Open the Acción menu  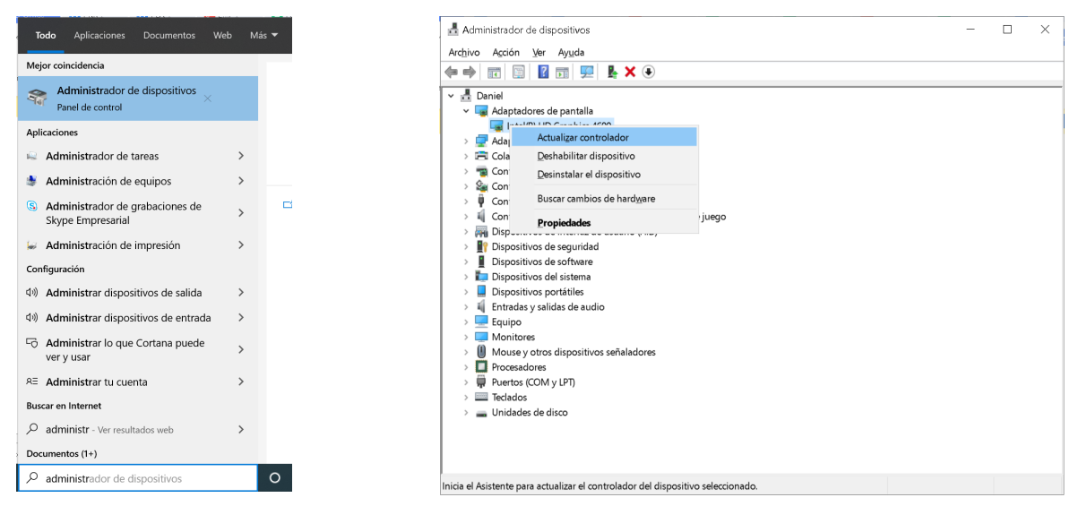point(505,52)
